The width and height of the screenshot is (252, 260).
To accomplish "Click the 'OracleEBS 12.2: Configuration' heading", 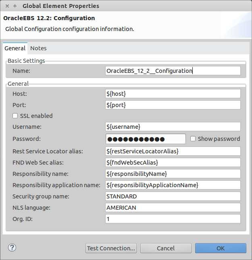I will click(x=49, y=18).
